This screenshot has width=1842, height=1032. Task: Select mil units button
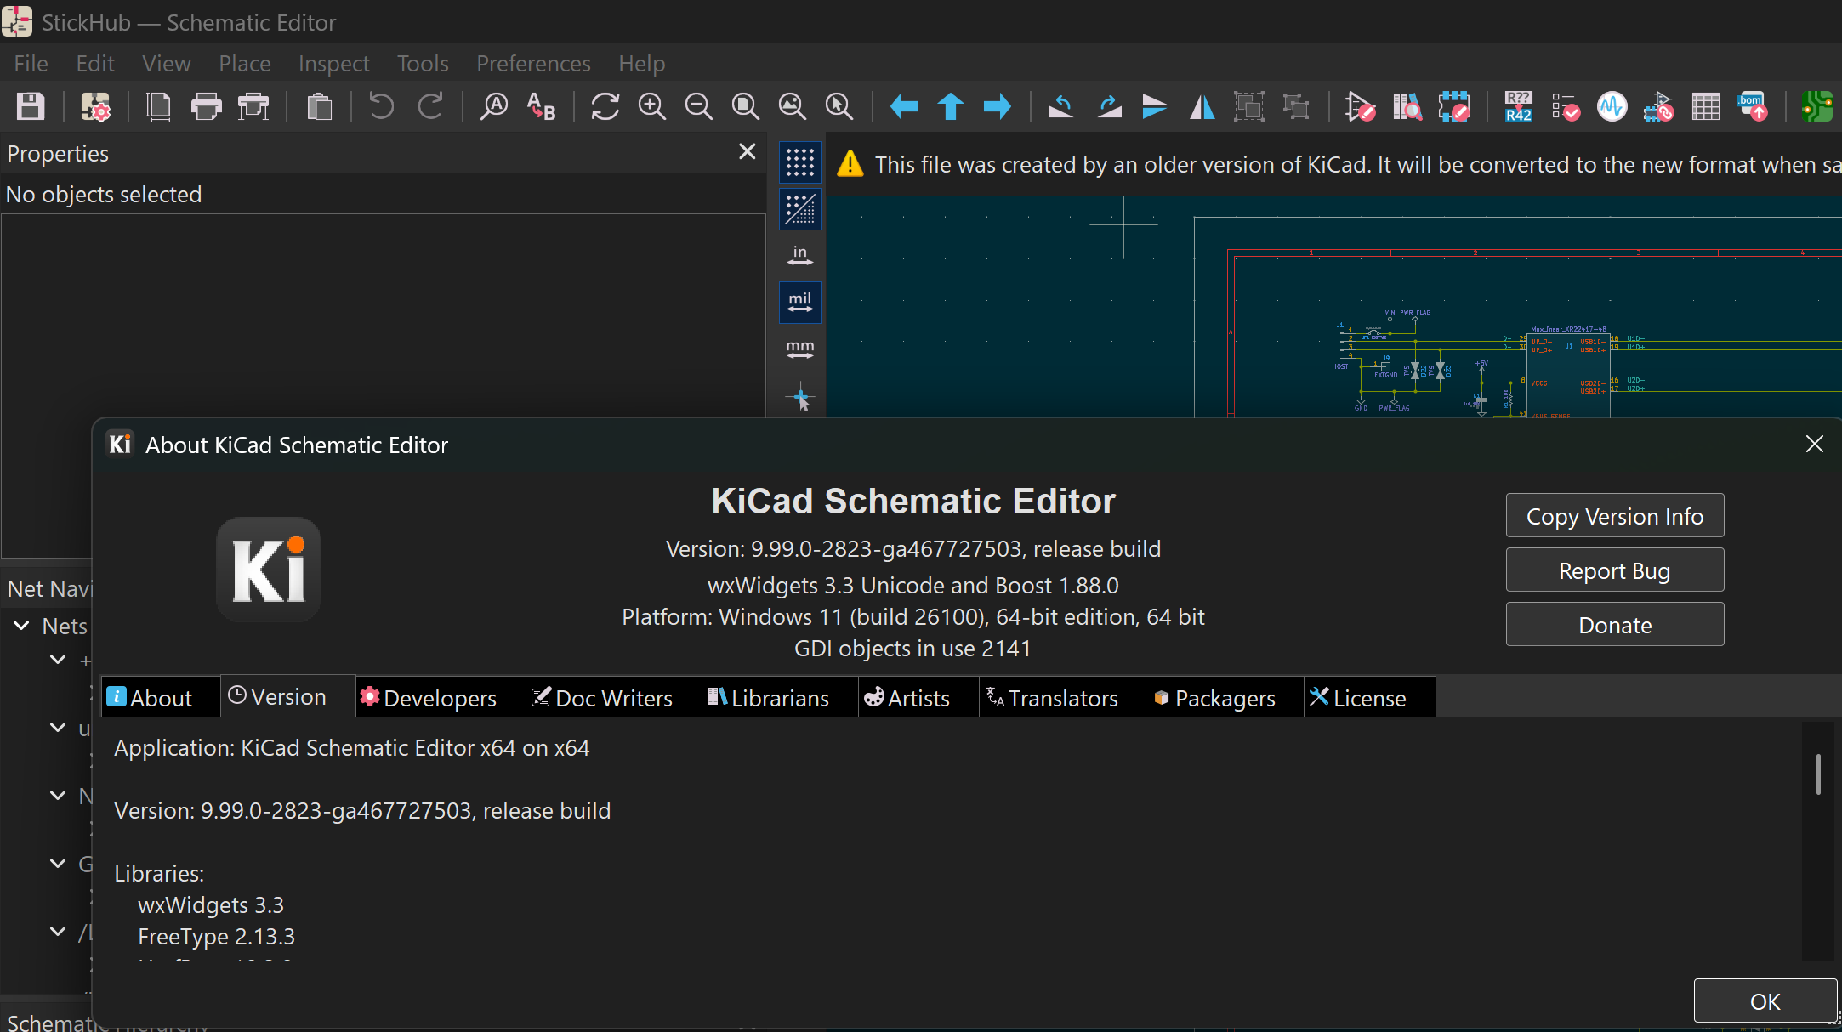coord(799,303)
